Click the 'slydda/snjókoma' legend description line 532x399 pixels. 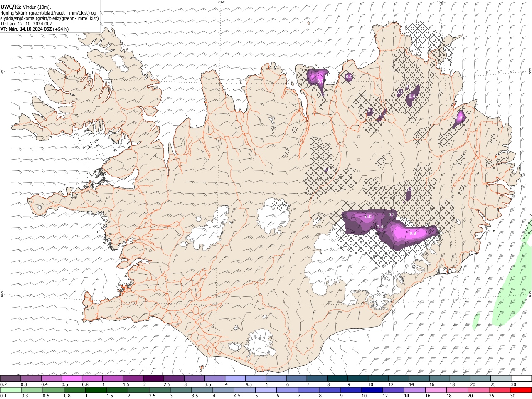(x=49, y=18)
